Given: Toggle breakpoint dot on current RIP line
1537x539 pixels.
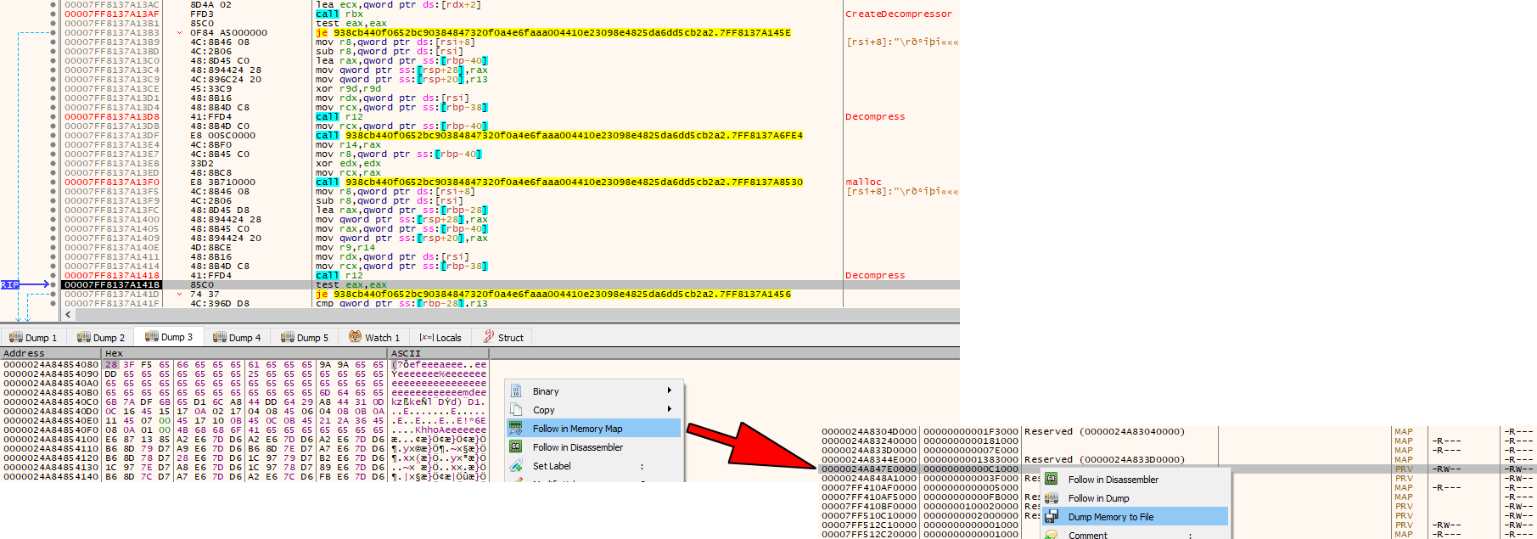Looking at the screenshot, I should [x=53, y=285].
